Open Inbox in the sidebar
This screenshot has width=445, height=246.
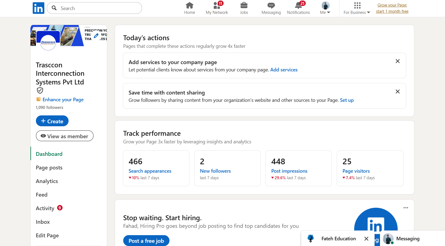point(43,222)
